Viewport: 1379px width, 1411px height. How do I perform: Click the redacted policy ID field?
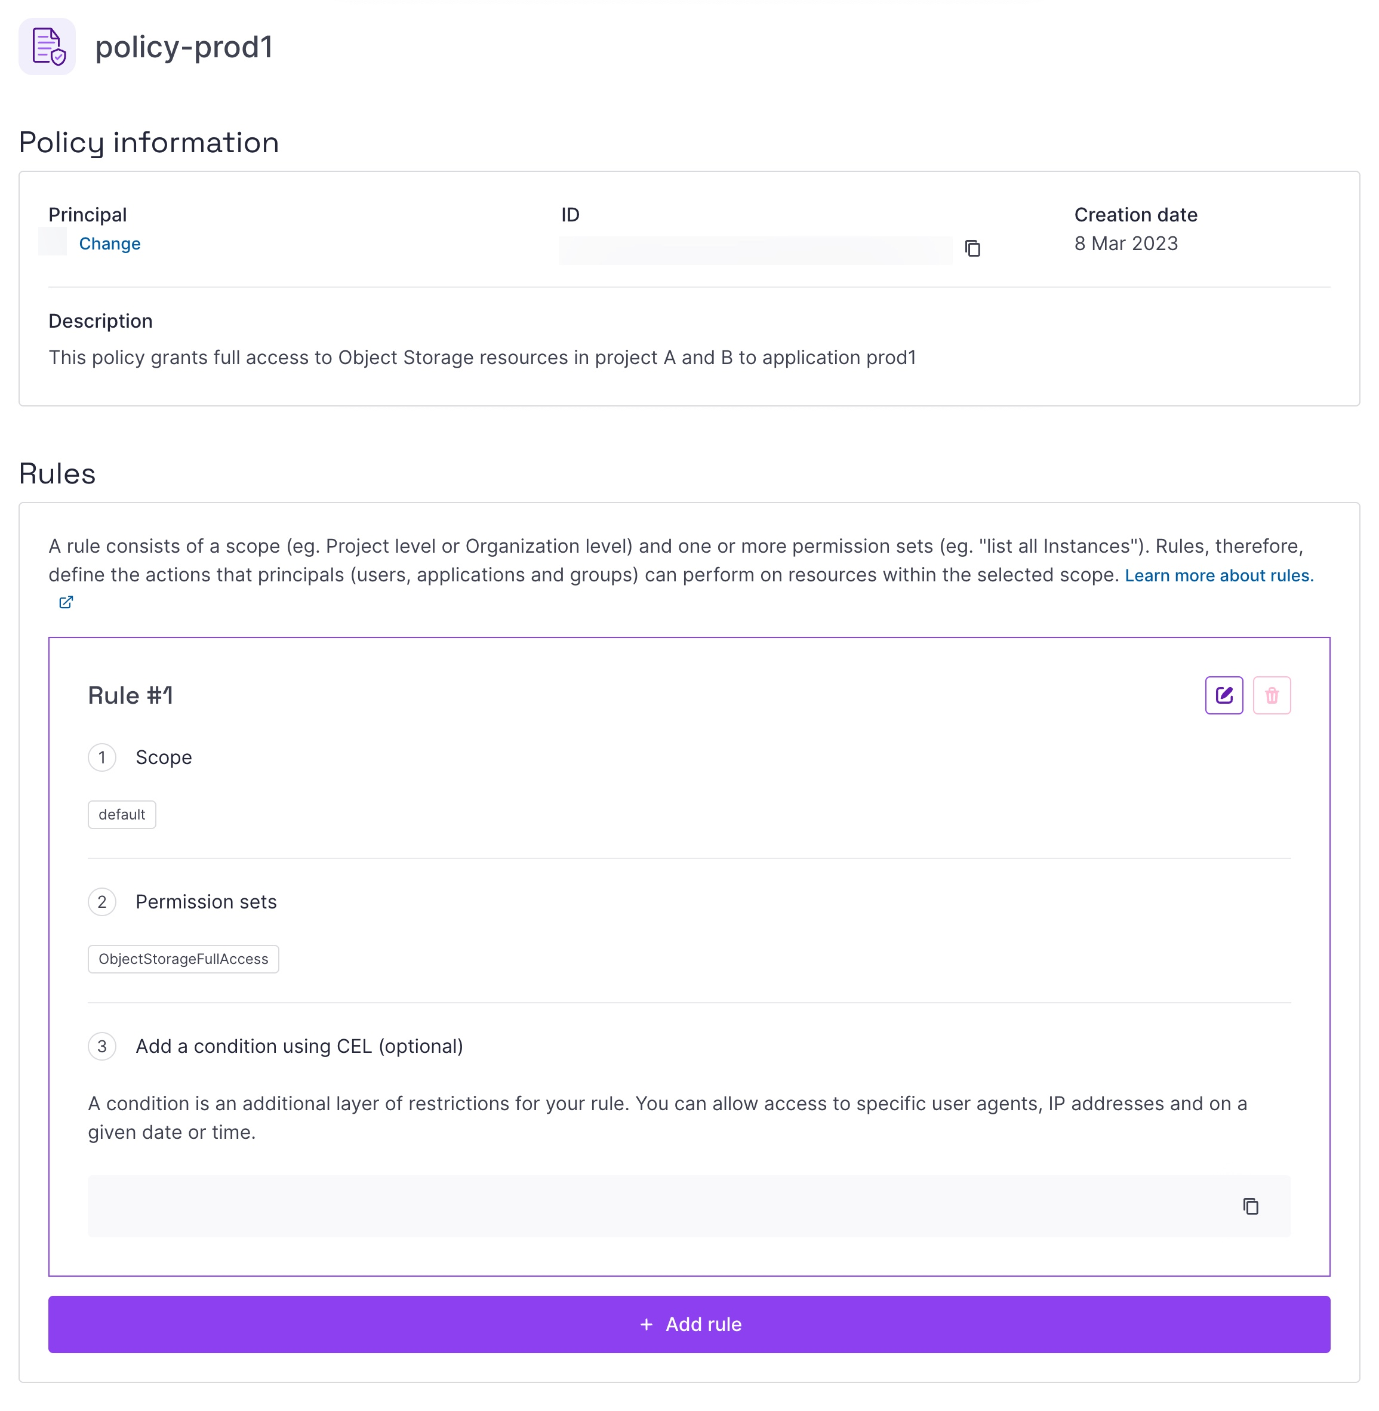coord(755,249)
